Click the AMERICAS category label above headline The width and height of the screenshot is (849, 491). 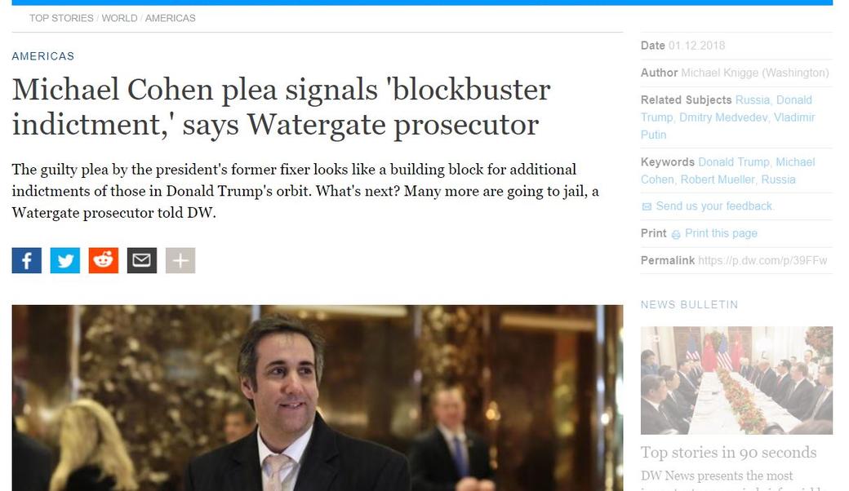pos(42,56)
